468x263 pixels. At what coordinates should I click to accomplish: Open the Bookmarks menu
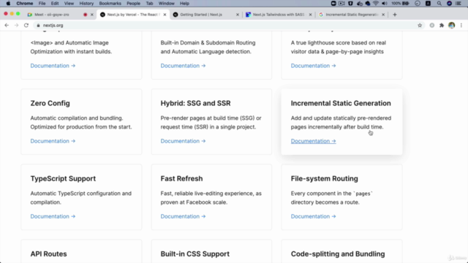click(x=110, y=3)
